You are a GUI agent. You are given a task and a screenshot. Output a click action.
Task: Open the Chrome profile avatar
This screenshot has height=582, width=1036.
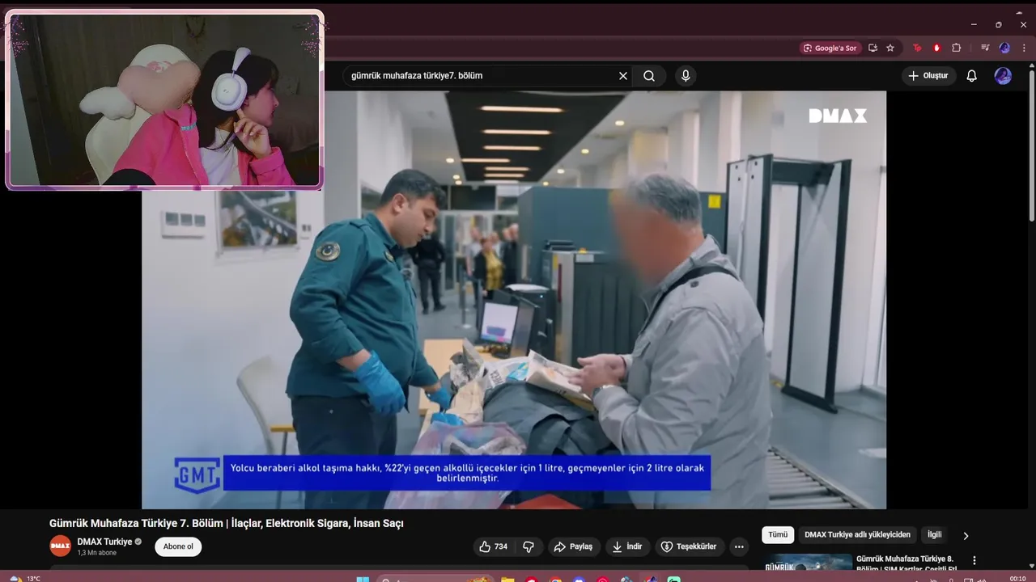[1004, 48]
